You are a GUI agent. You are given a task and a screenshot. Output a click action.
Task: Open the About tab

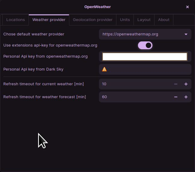point(164,20)
